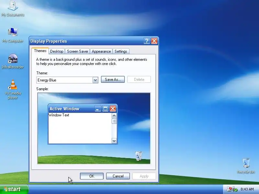Image resolution: width=259 pixels, height=194 pixels.
Task: Click the sample window's red close icon
Action: [113, 109]
